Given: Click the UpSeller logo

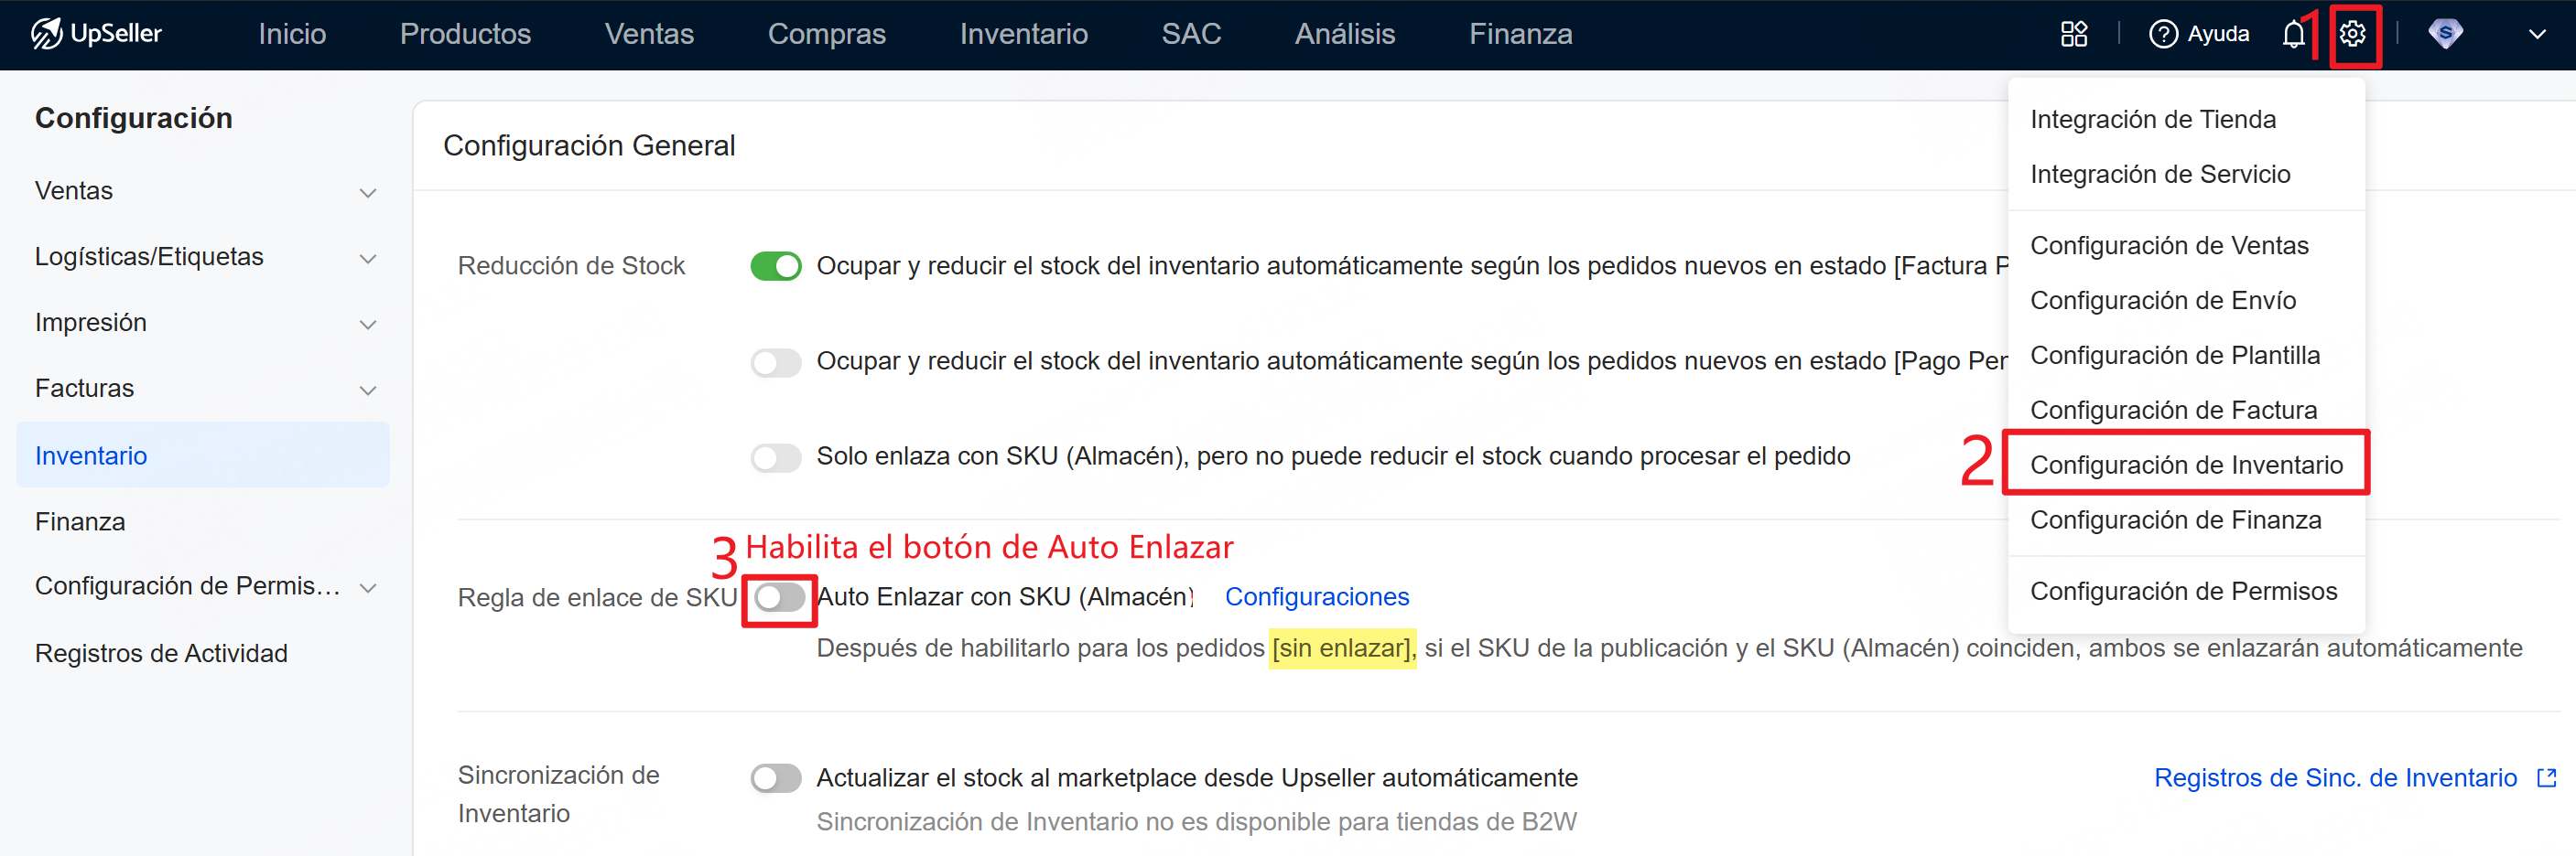Looking at the screenshot, I should (x=96, y=34).
